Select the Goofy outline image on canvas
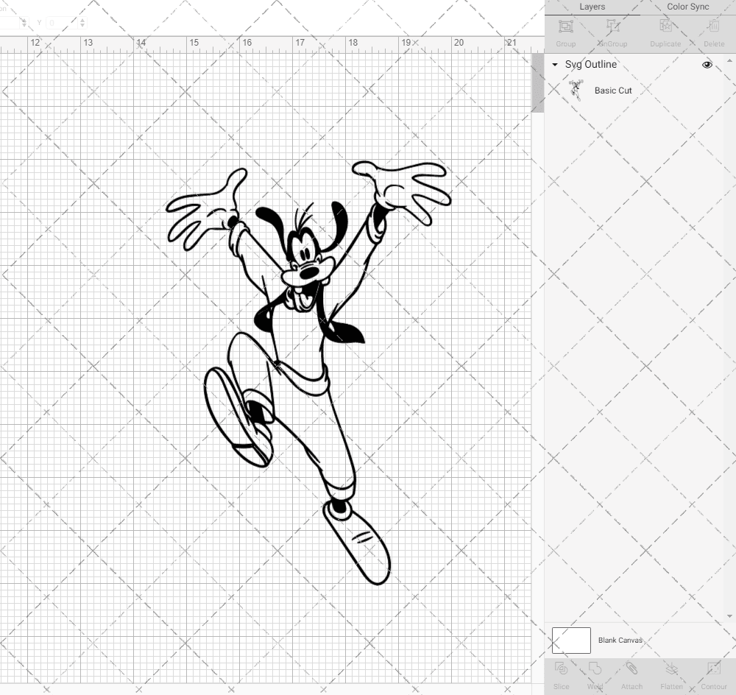Viewport: 736px width, 695px height. coord(308,373)
